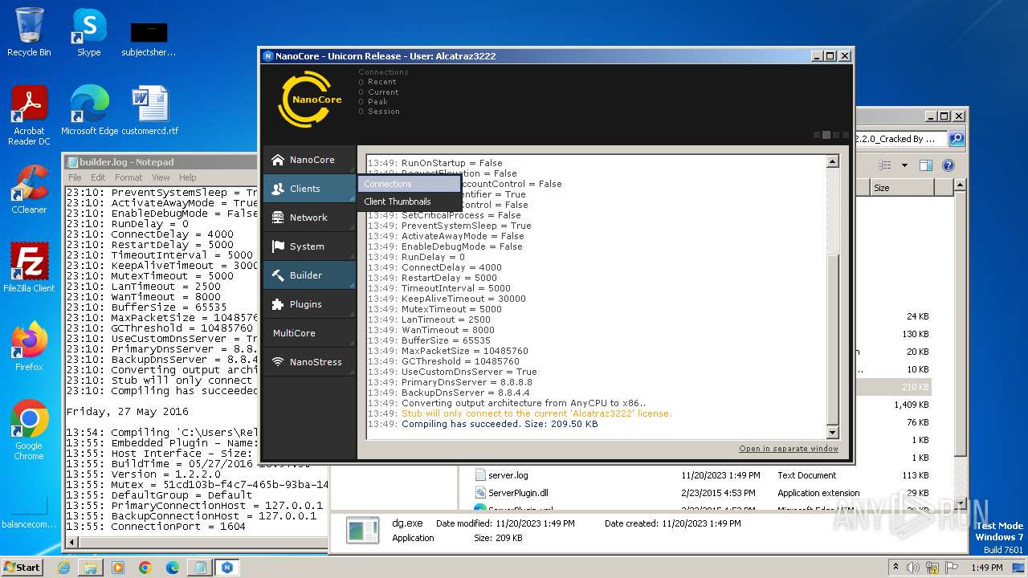Open the Help menu in Notepad
Viewport: 1028px width, 578px height.
coord(187,177)
